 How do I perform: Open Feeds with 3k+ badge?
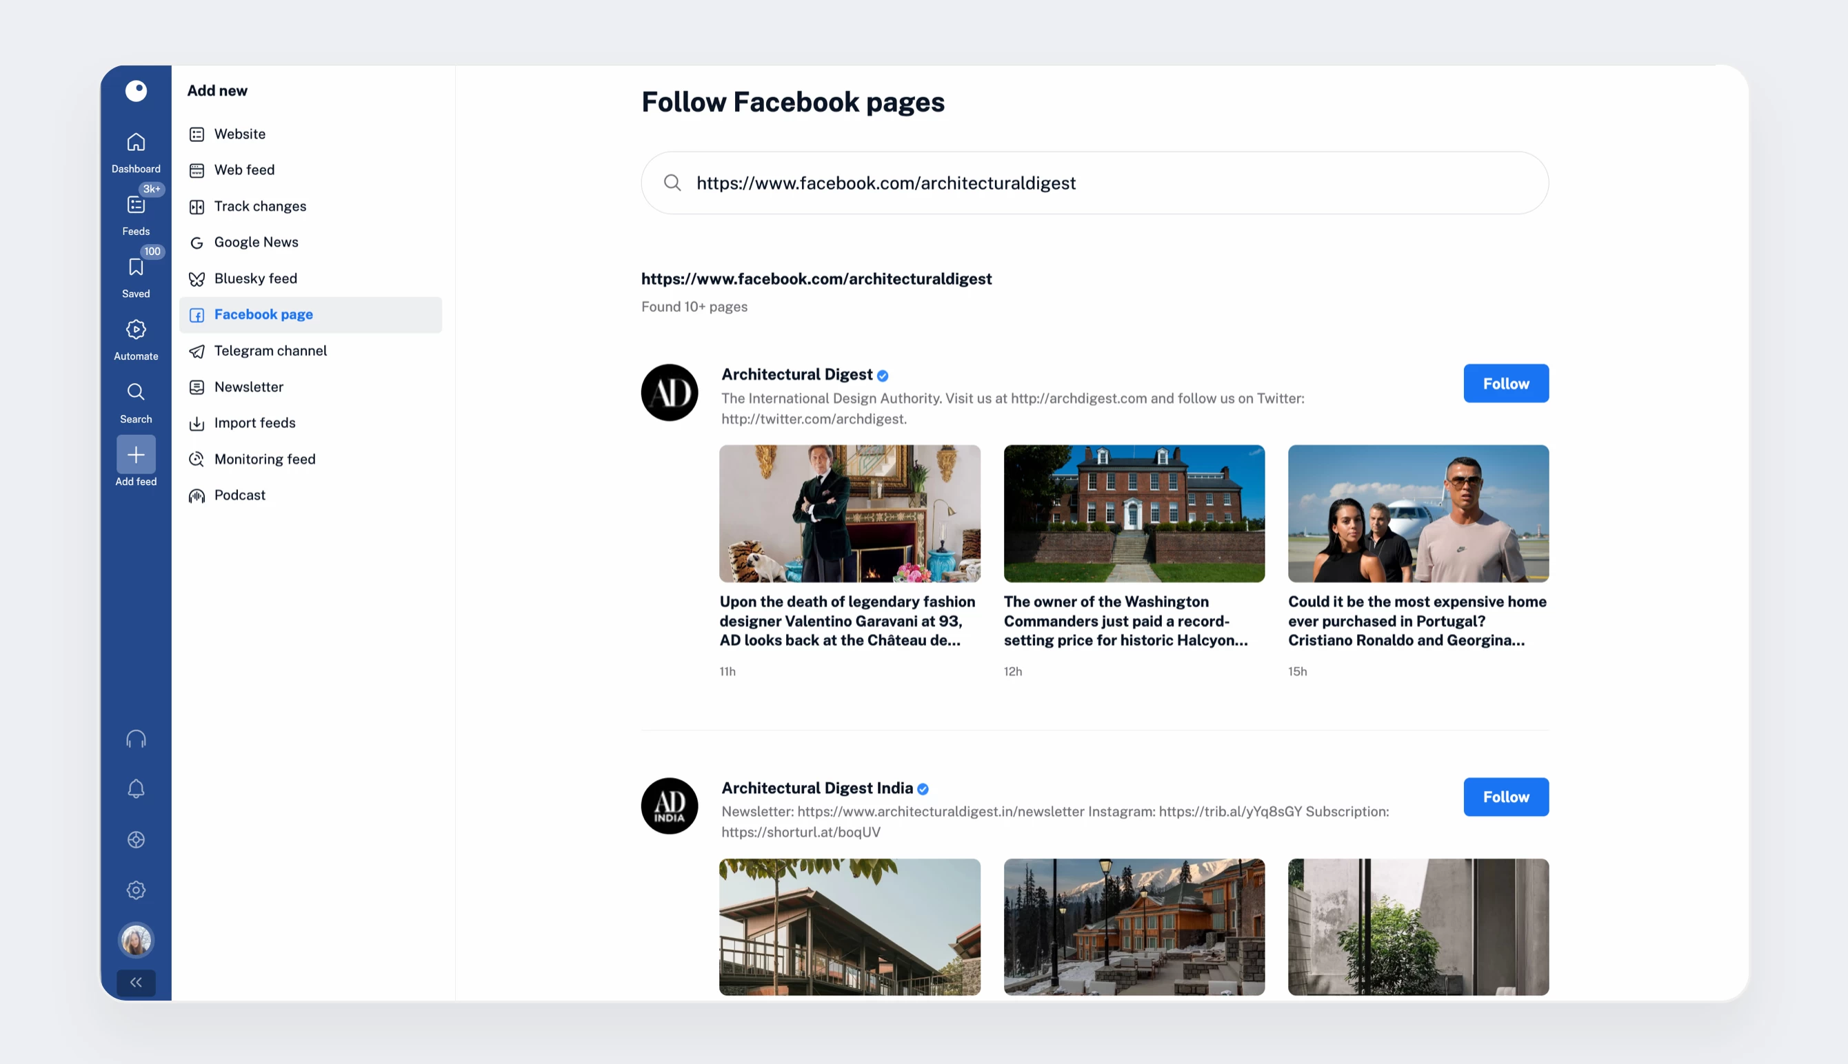(x=136, y=205)
